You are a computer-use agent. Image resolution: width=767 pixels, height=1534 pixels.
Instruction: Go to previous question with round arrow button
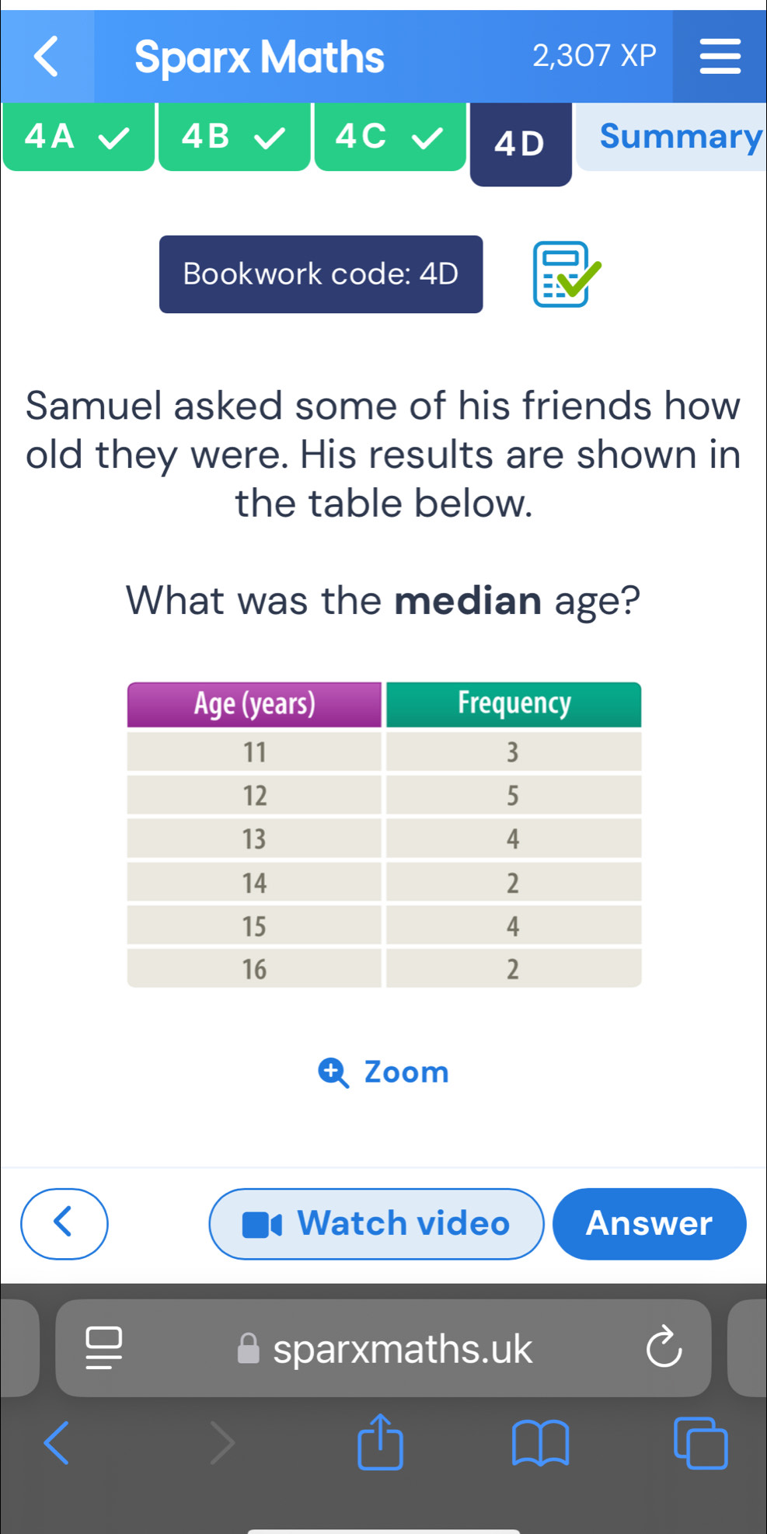click(64, 1224)
